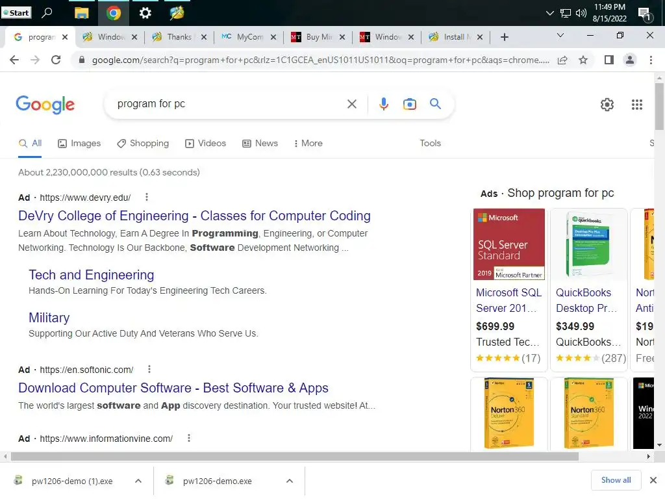Screen dimensions: 665x499
Task: Open the Chrome side panel icon
Action: (x=609, y=60)
